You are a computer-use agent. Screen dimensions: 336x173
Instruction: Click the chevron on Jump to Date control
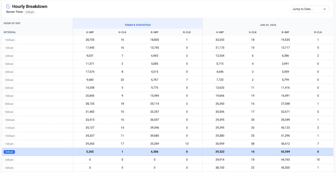[325, 9]
